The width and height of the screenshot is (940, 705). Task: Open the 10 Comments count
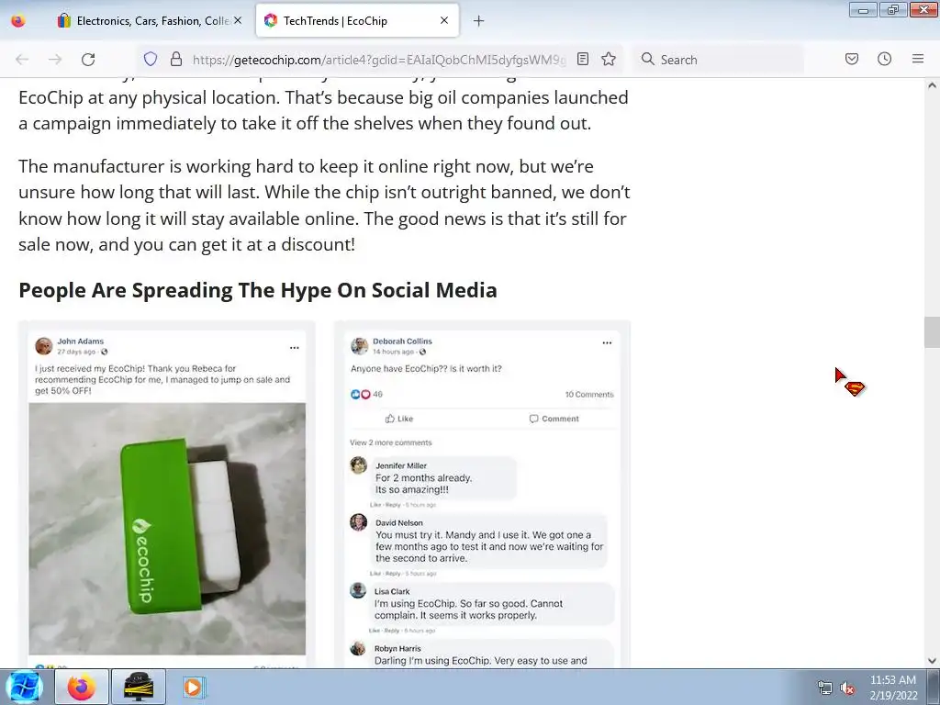[589, 395]
